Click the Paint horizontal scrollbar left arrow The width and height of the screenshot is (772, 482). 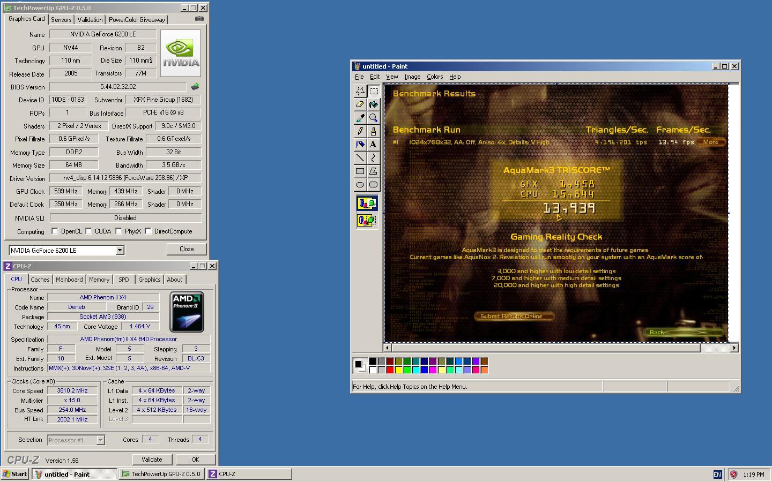coord(388,348)
